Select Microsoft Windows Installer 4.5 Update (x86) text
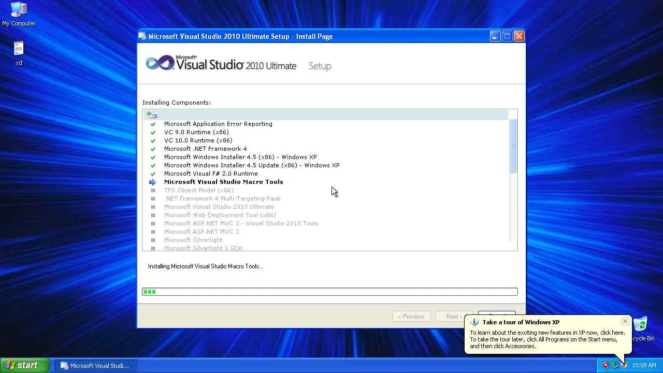Viewport: 663px width, 373px height. [x=252, y=165]
